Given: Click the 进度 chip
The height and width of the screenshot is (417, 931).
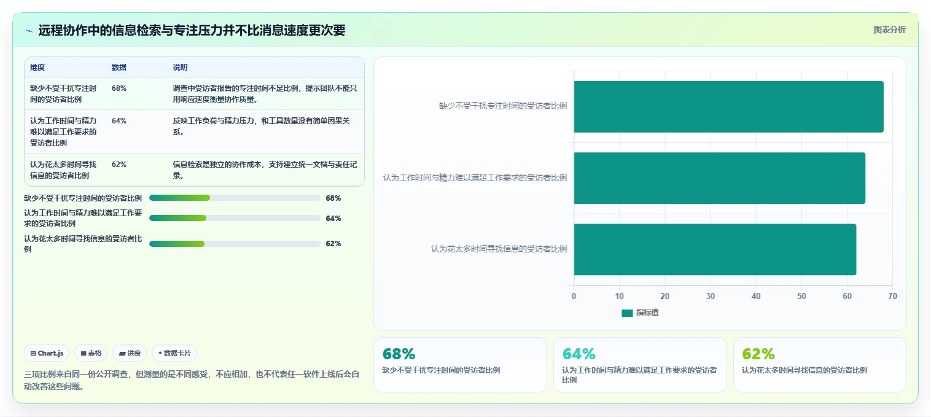Looking at the screenshot, I should click(130, 353).
